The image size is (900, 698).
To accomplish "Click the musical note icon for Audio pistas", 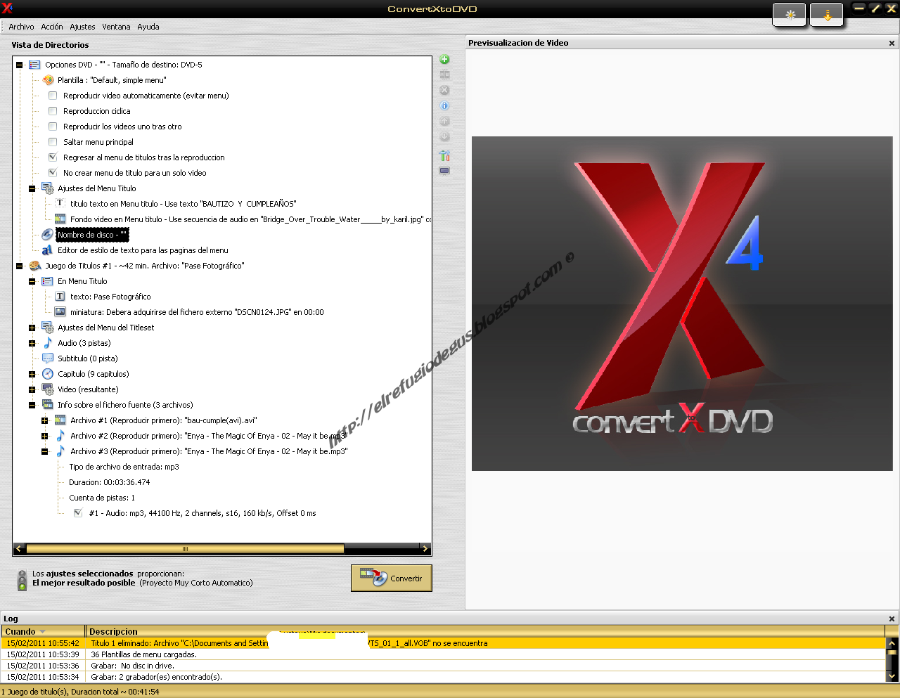I will pyautogui.click(x=46, y=343).
